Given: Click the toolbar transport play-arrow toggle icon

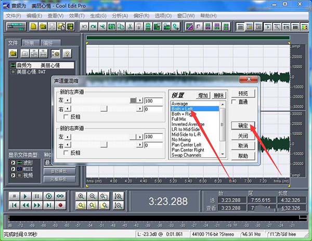Looking at the screenshot, I should [268, 26].
